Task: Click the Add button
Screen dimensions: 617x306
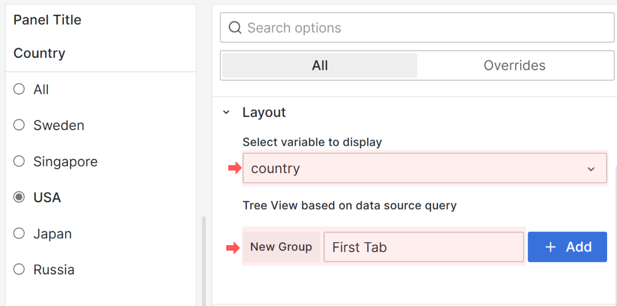Action: (567, 247)
